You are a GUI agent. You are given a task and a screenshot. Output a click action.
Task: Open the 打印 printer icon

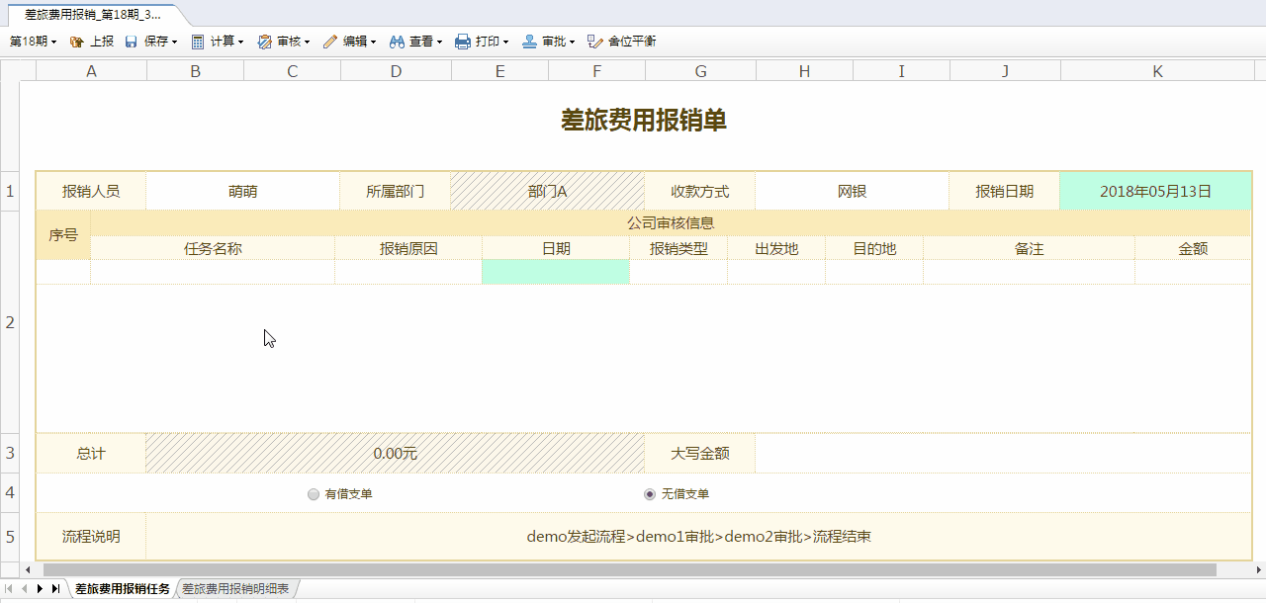click(x=459, y=41)
